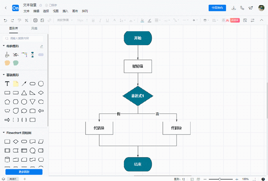Click the find and replace icon
Viewport: 268px width, 181px height.
(245, 20)
